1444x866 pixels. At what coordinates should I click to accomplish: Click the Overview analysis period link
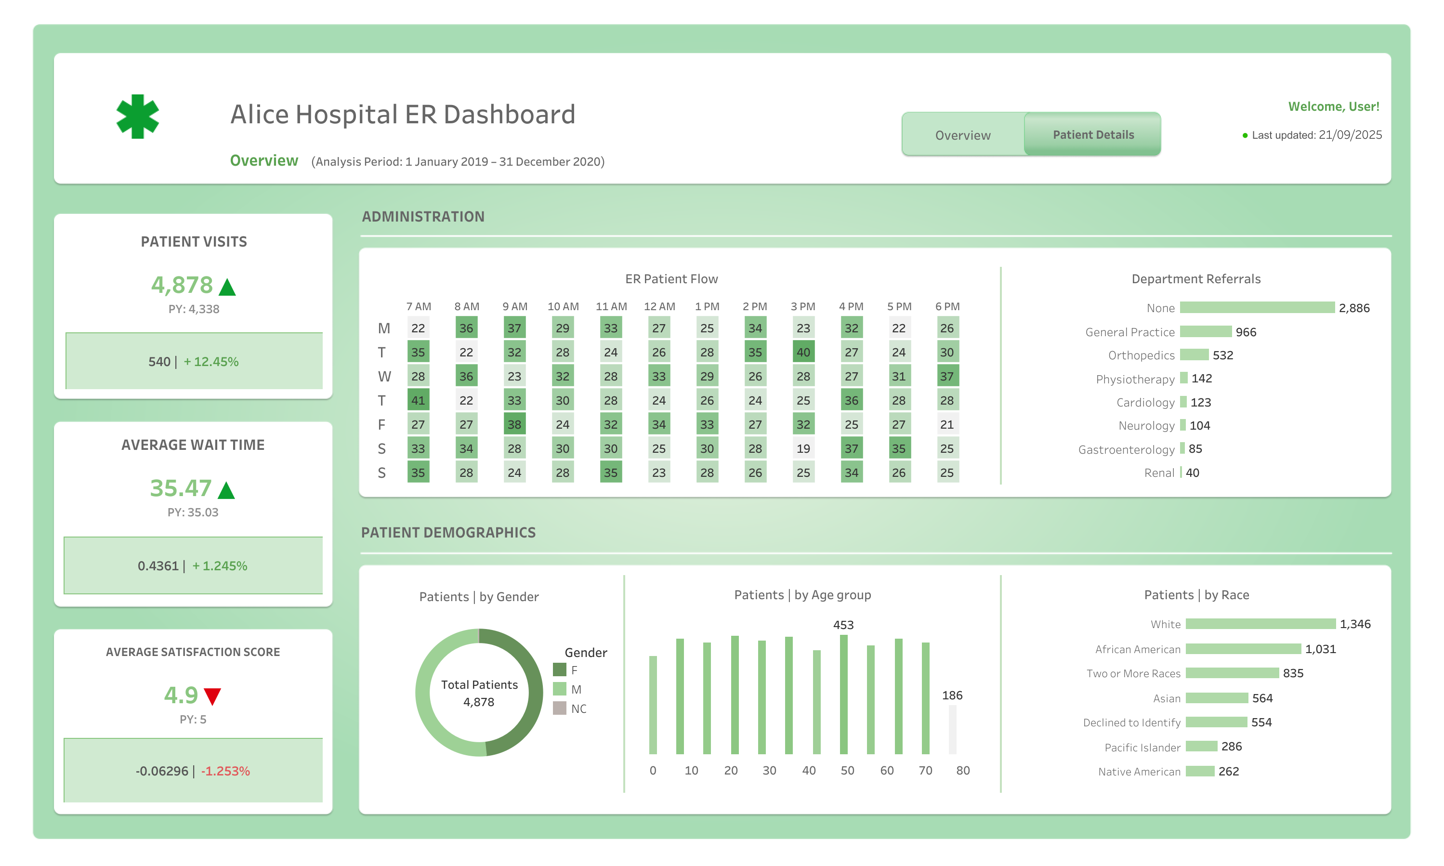264,160
